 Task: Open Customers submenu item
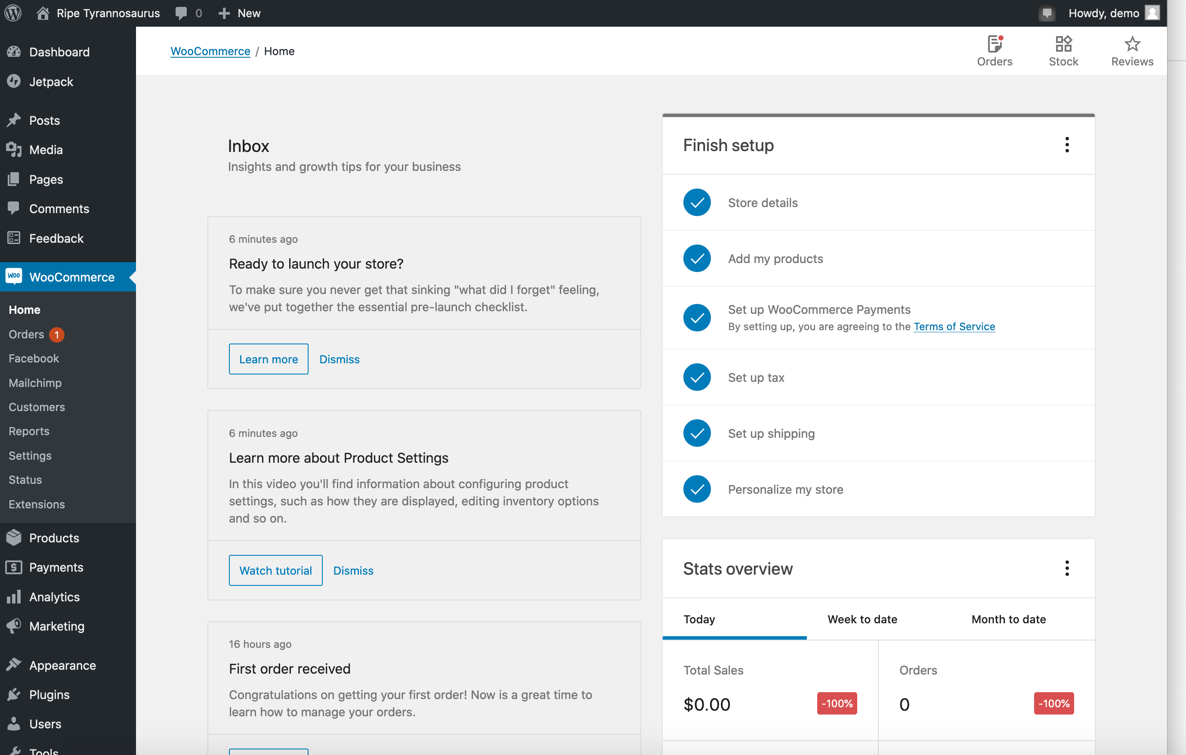point(37,407)
